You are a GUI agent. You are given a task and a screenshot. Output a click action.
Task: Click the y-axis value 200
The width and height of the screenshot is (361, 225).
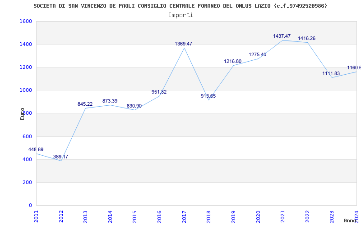click(28, 183)
